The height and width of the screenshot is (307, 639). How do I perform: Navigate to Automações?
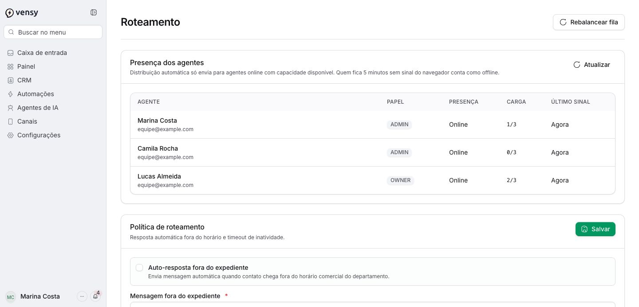pyautogui.click(x=53, y=94)
